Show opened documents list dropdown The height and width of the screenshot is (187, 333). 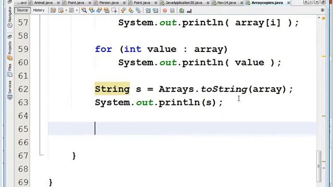click(317, 2)
